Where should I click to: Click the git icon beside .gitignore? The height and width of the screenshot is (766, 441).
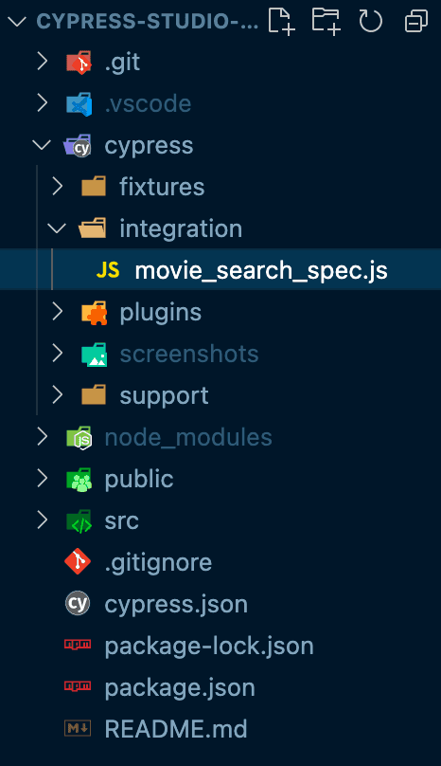pyautogui.click(x=78, y=562)
